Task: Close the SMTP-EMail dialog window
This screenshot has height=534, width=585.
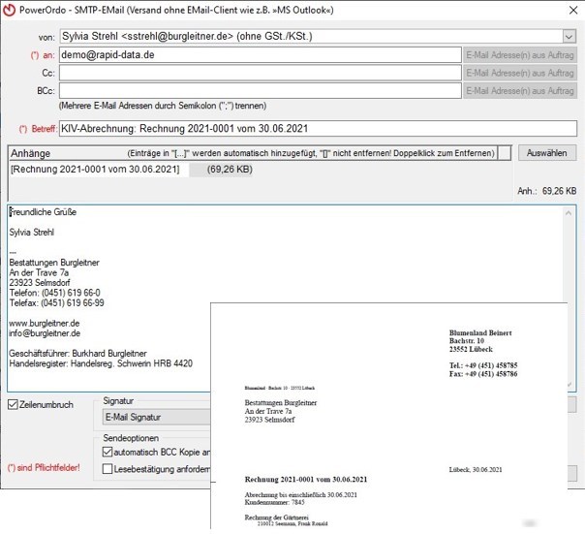Action: [x=573, y=10]
